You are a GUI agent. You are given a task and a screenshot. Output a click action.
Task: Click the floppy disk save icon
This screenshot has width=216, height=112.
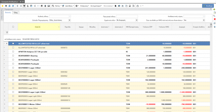[49, 6]
